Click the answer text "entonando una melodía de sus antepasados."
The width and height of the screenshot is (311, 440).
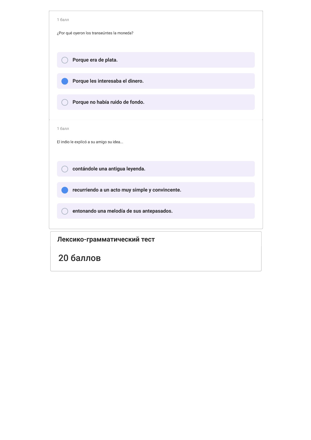click(x=122, y=211)
